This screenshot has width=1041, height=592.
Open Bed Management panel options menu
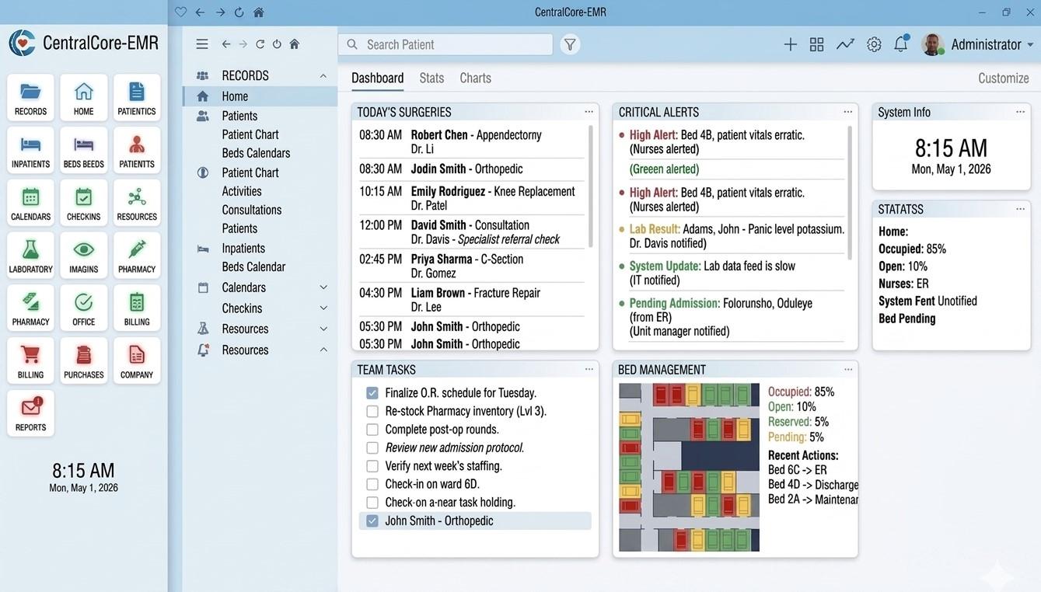tap(848, 369)
